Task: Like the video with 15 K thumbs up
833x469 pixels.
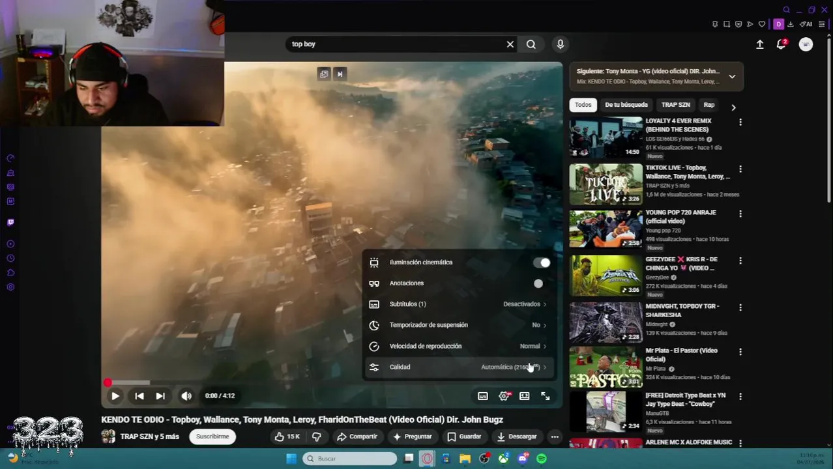Action: coord(287,436)
